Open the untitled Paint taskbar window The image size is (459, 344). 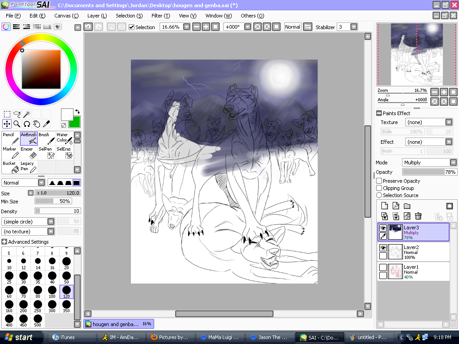pyautogui.click(x=369, y=337)
